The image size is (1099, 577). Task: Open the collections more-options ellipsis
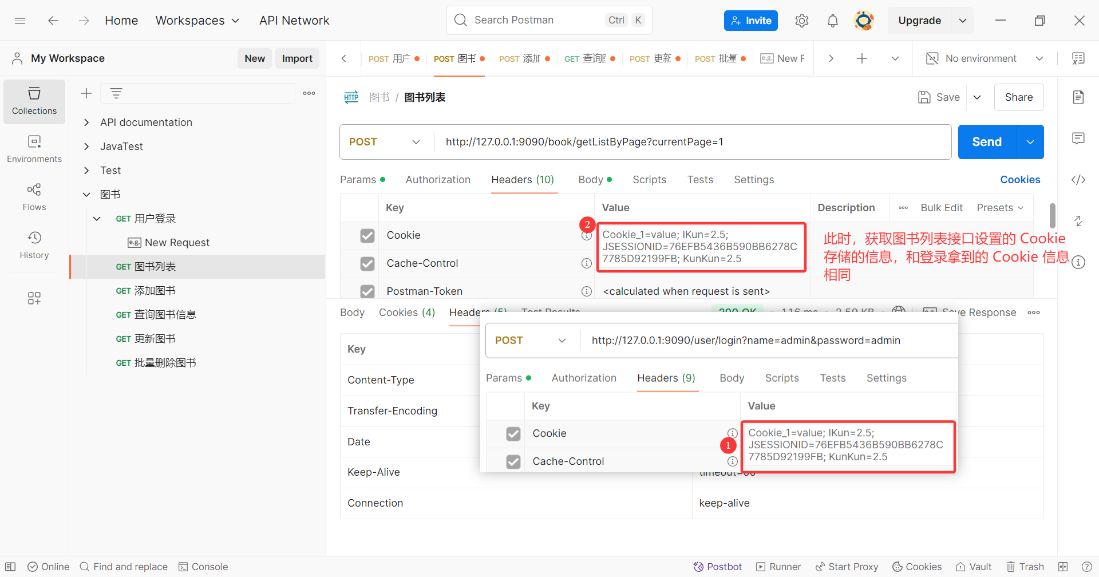click(x=309, y=93)
